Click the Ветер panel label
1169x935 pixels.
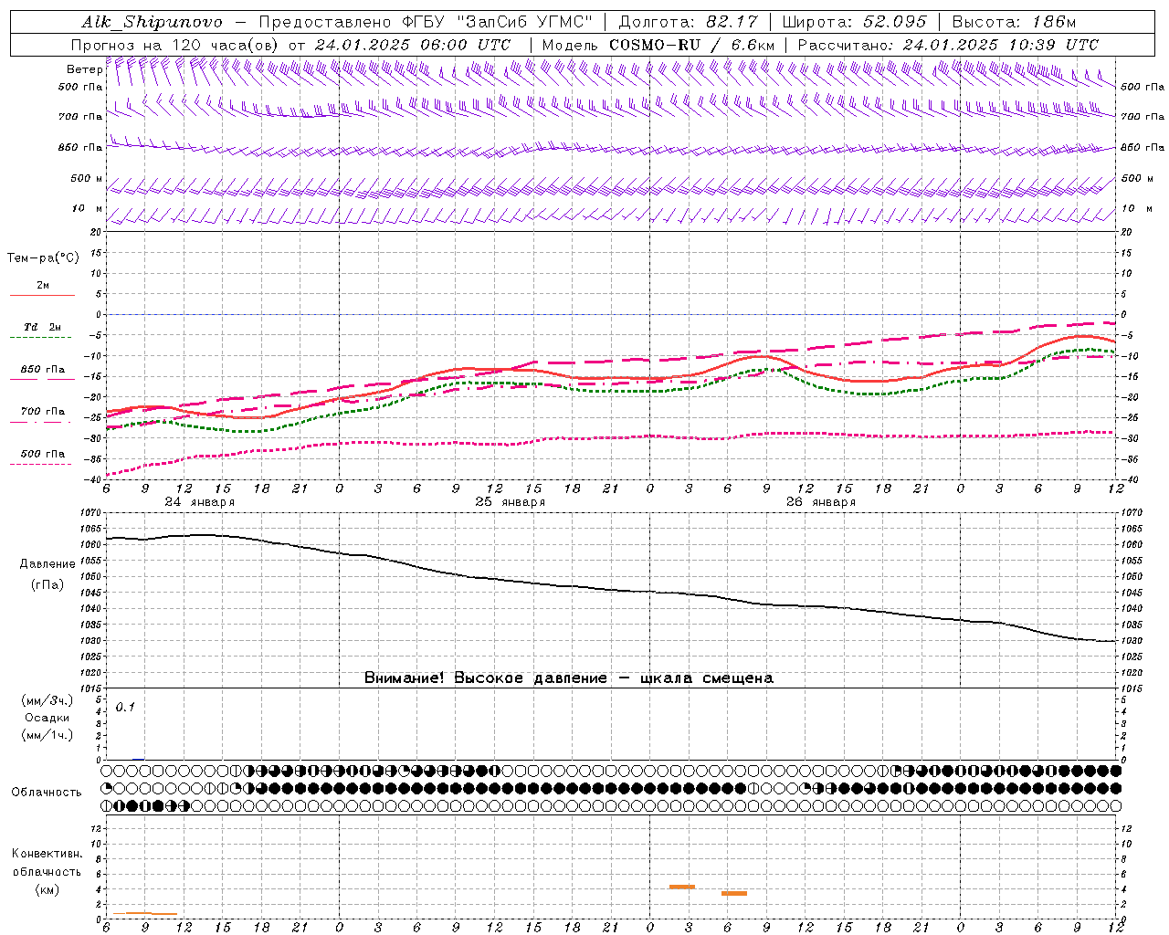point(85,69)
